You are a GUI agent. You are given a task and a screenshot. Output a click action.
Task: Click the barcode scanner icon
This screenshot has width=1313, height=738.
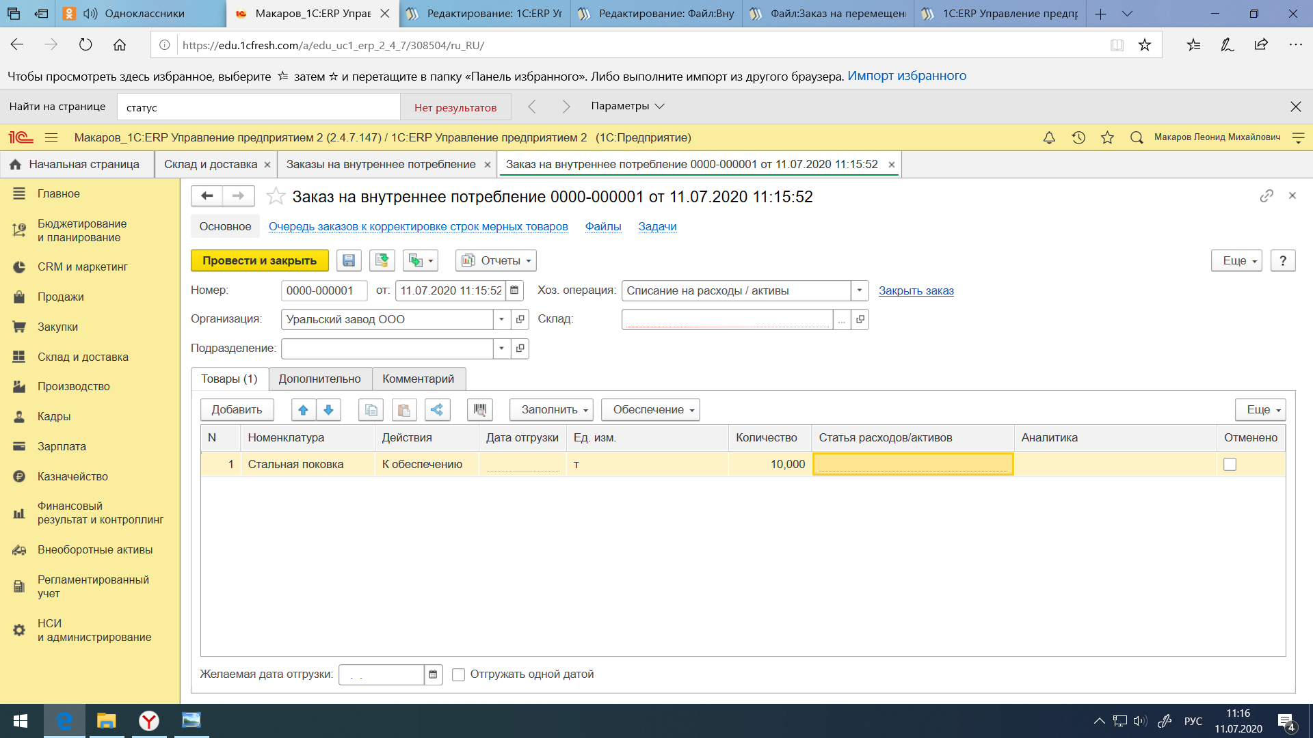[480, 409]
